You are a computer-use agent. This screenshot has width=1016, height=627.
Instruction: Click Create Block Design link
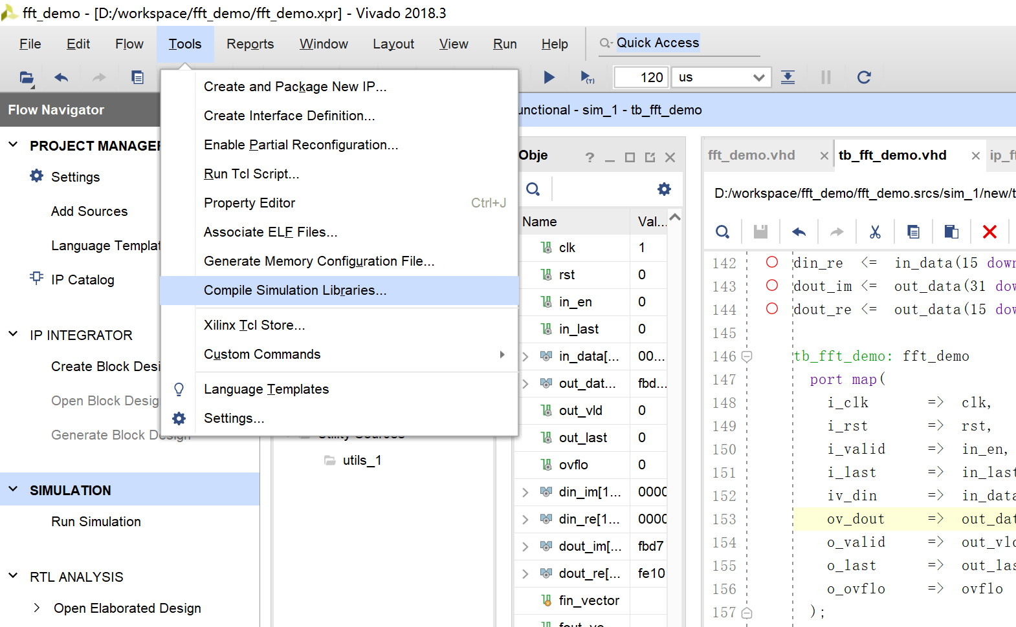click(105, 367)
